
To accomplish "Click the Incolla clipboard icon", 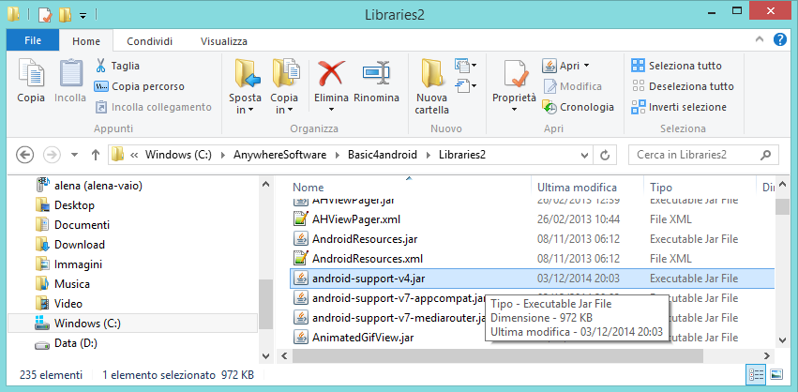I will [x=70, y=74].
